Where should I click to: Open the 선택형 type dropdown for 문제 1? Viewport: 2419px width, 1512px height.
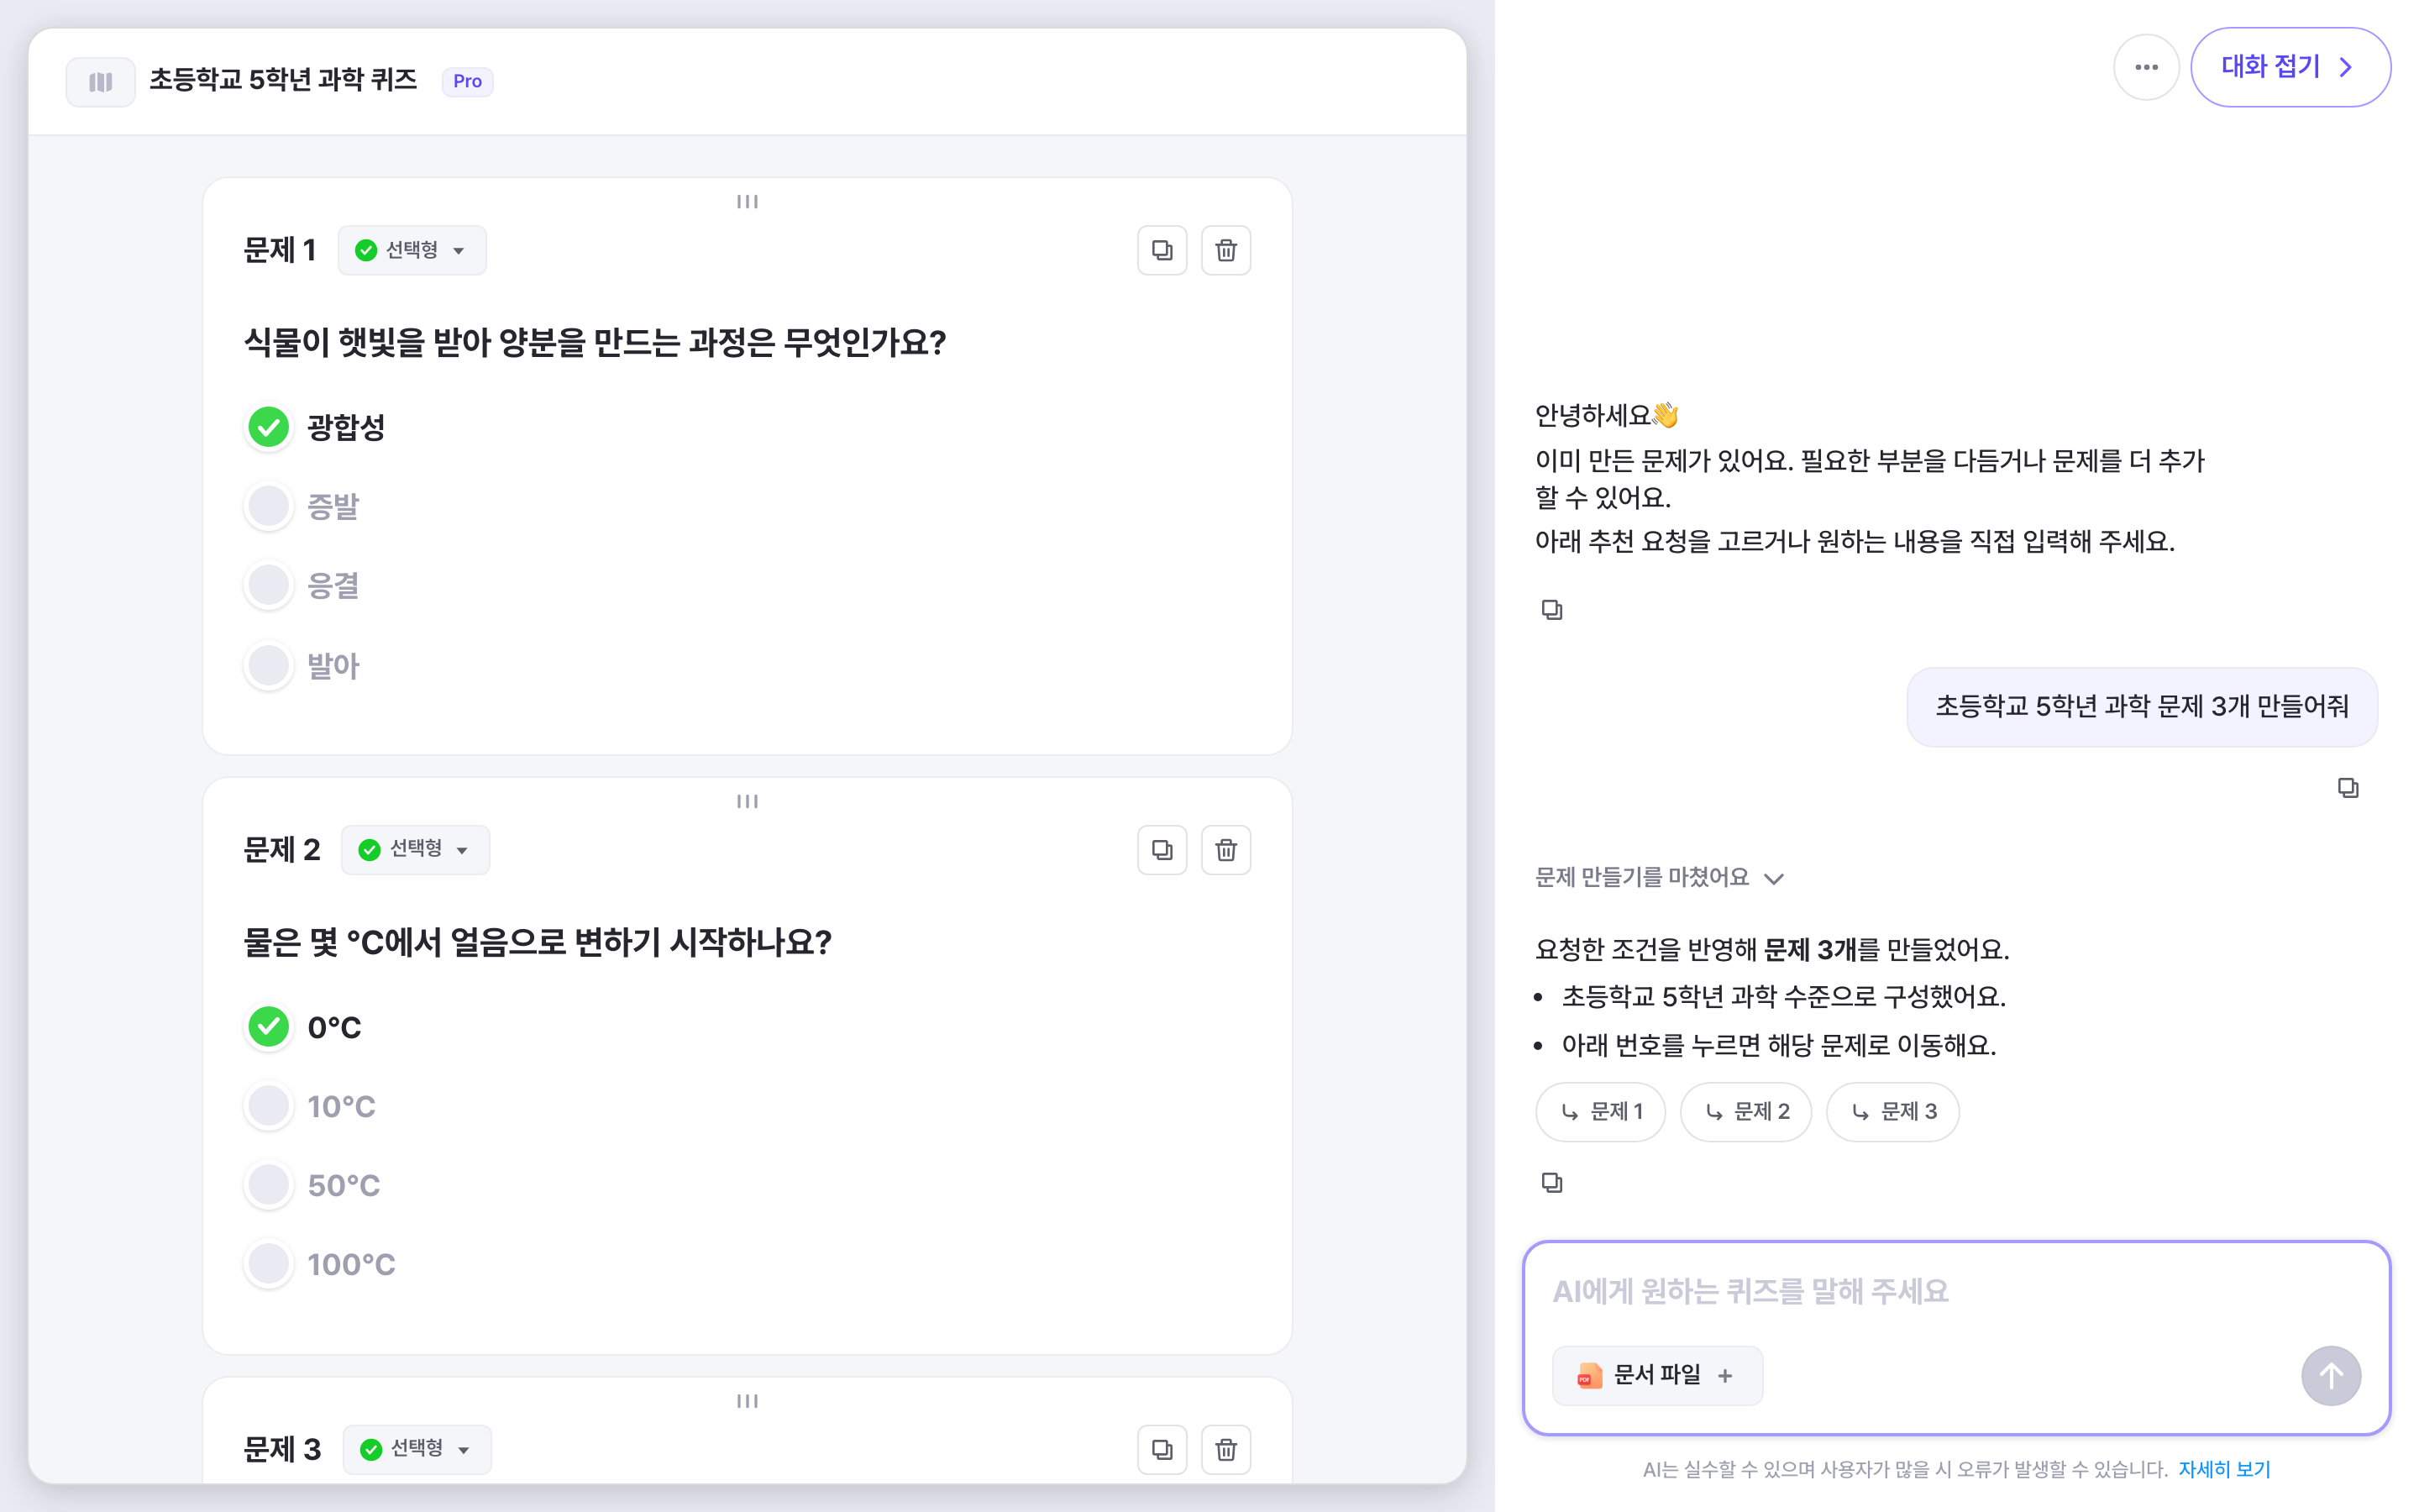(x=412, y=250)
